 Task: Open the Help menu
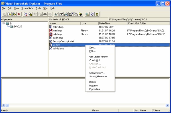53,8
